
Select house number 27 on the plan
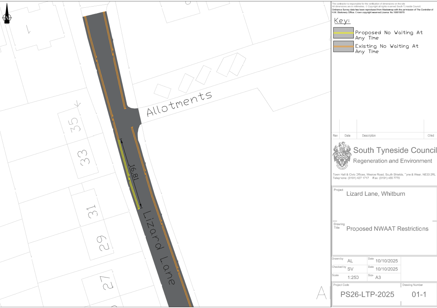(107, 282)
